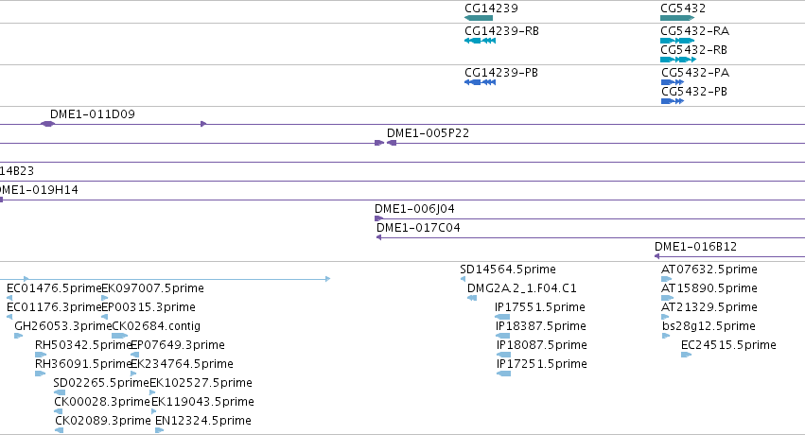Select the CG5432-PA protein glyph
805x435 pixels.
[673, 82]
